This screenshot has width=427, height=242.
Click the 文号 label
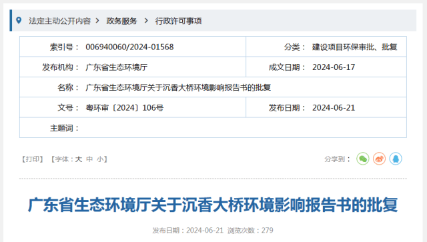point(68,108)
